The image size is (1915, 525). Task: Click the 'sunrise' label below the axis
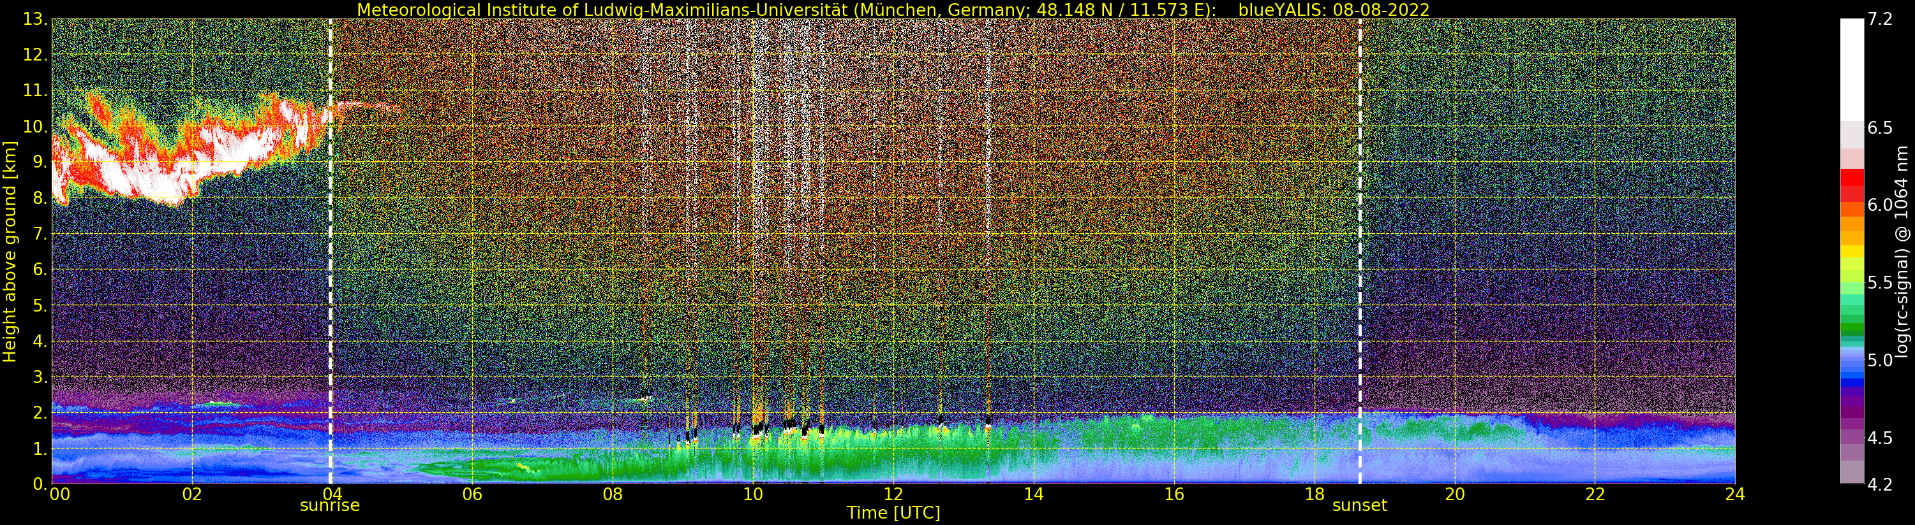click(x=329, y=506)
